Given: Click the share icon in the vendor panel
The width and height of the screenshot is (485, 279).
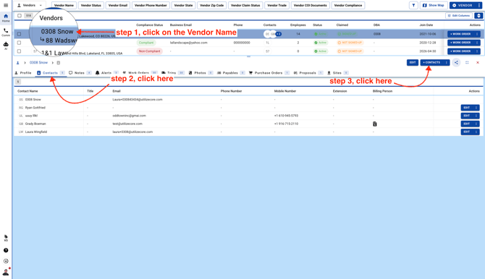Looking at the screenshot, I should [456, 62].
